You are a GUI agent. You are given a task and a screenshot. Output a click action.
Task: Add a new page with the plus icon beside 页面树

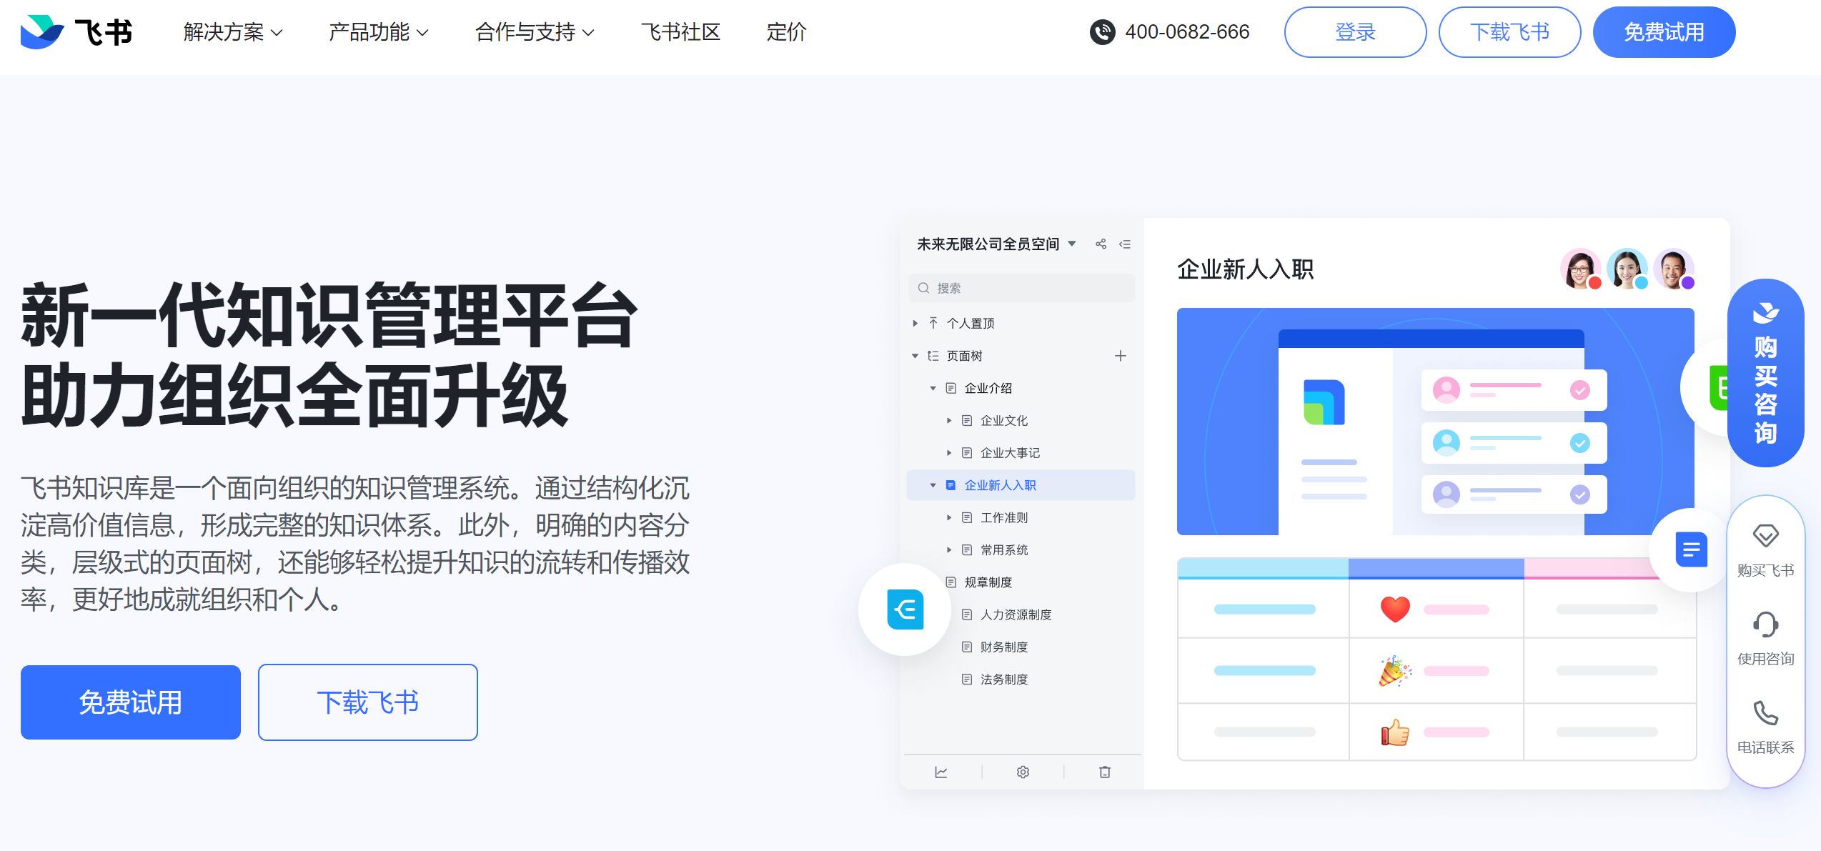1120,355
